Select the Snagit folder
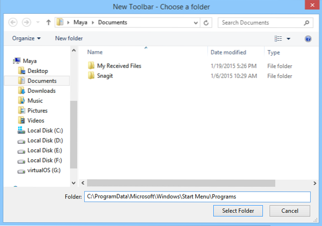 [104, 76]
